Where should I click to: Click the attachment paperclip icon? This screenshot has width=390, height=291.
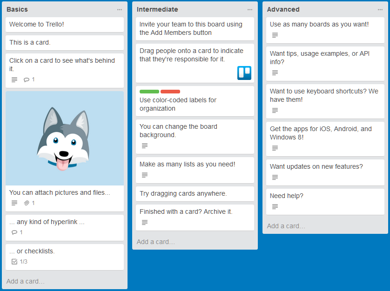tap(27, 203)
